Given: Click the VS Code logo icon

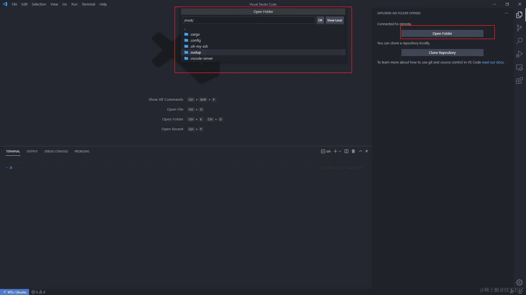Looking at the screenshot, I should point(5,4).
